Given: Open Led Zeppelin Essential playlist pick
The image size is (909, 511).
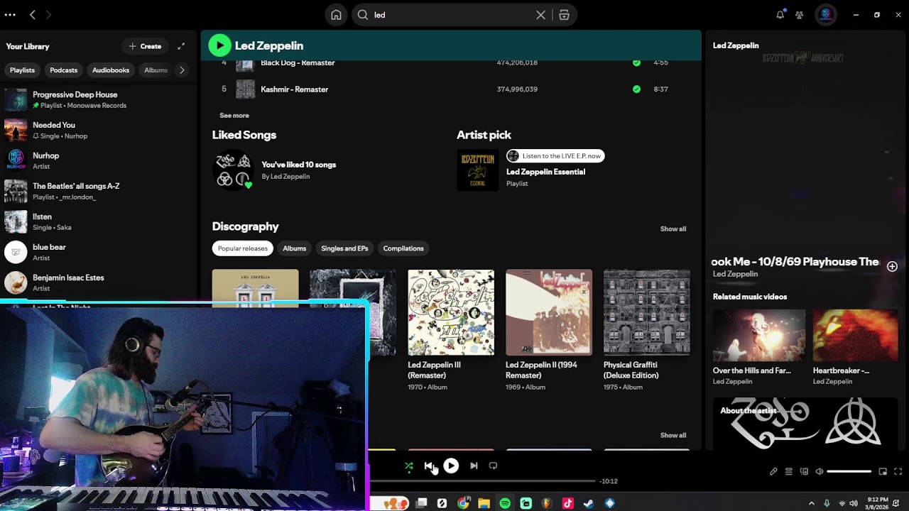Looking at the screenshot, I should (545, 172).
